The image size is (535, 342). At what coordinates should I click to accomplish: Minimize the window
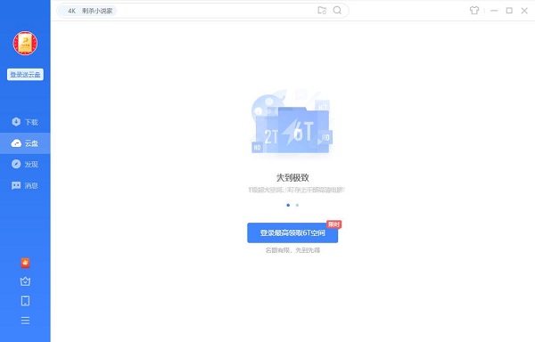(494, 11)
